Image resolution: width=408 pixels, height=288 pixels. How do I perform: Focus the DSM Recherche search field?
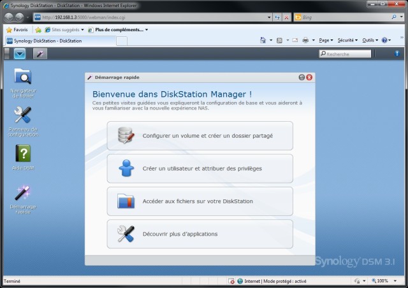pyautogui.click(x=345, y=54)
